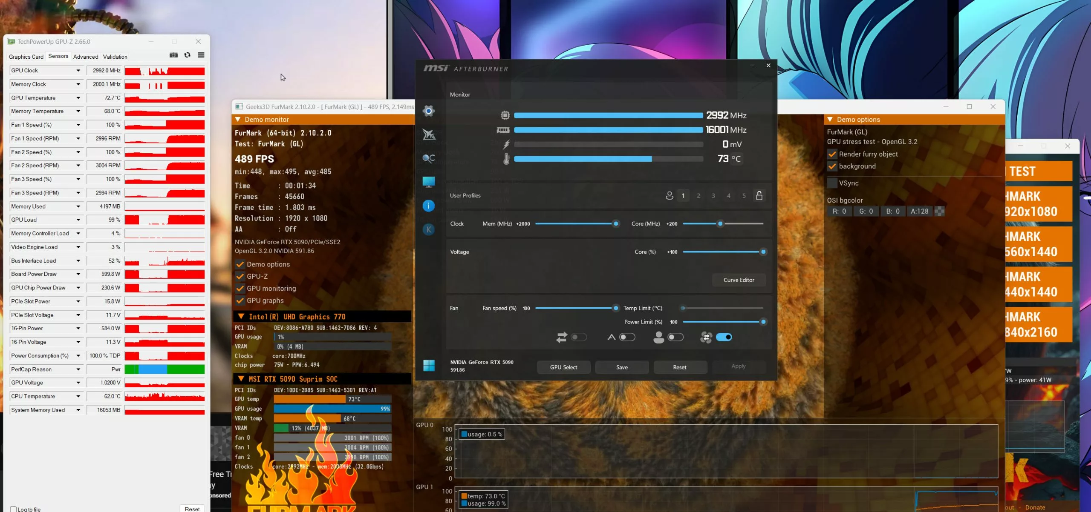The image size is (1091, 512).
Task: Open the Curve Editor
Action: (x=739, y=280)
